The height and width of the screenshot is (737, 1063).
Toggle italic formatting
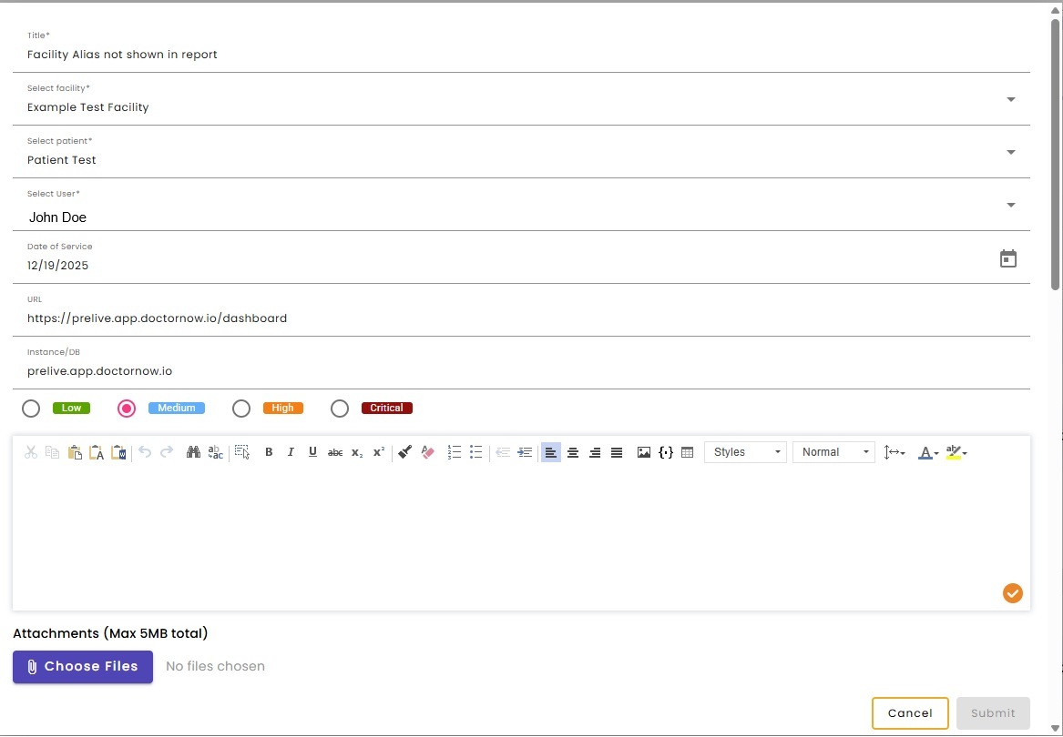[291, 452]
